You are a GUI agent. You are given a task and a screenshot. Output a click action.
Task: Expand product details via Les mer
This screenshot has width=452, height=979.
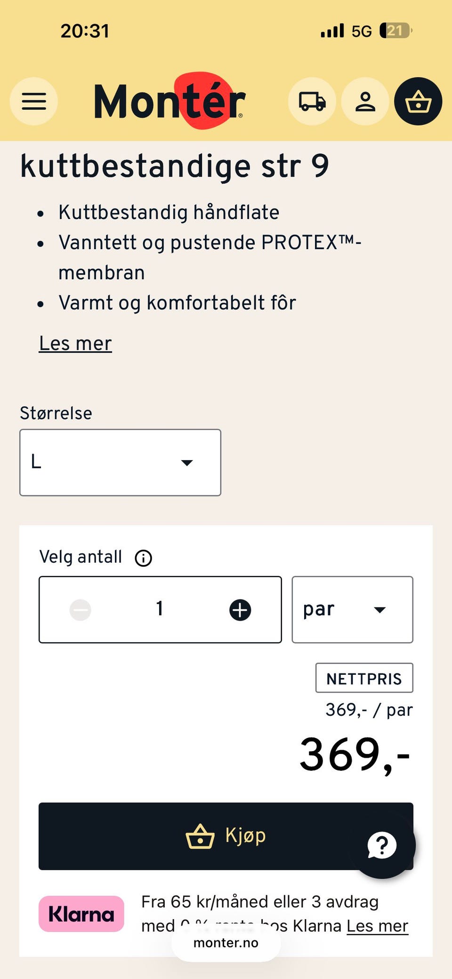pyautogui.click(x=75, y=343)
